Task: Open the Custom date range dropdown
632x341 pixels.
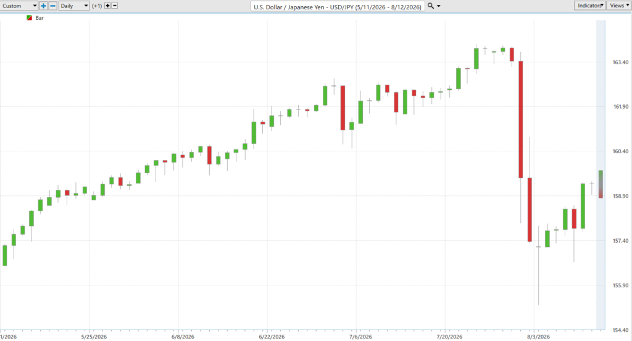Action: coord(19,6)
